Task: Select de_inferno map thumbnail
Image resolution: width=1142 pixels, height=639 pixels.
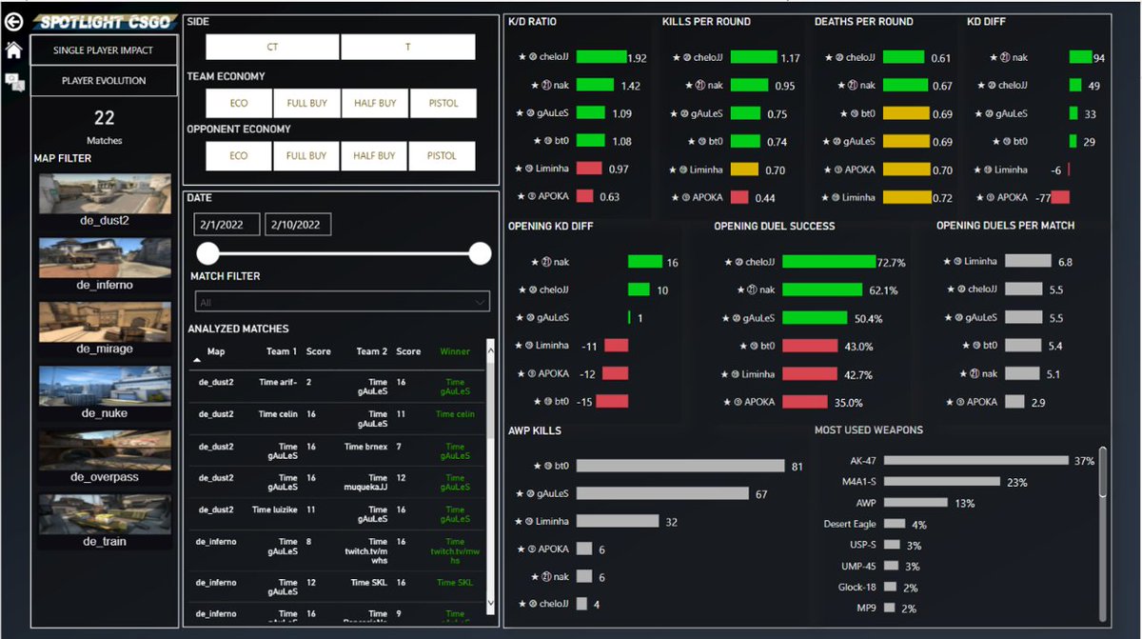Action: pyautogui.click(x=105, y=257)
